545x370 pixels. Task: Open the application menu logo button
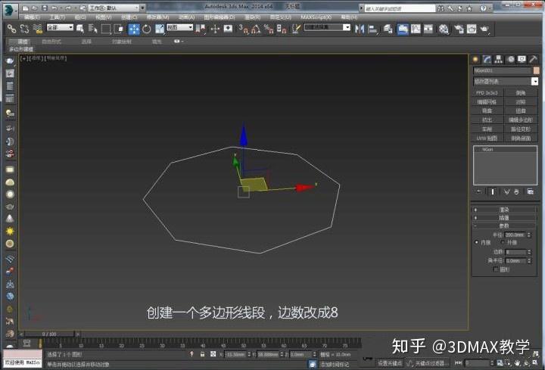pyautogui.click(x=10, y=9)
